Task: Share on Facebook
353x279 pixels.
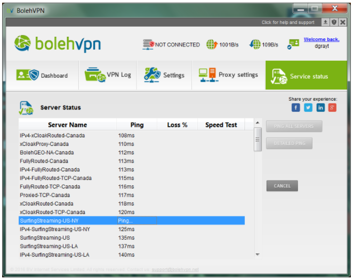Action: [x=296, y=108]
